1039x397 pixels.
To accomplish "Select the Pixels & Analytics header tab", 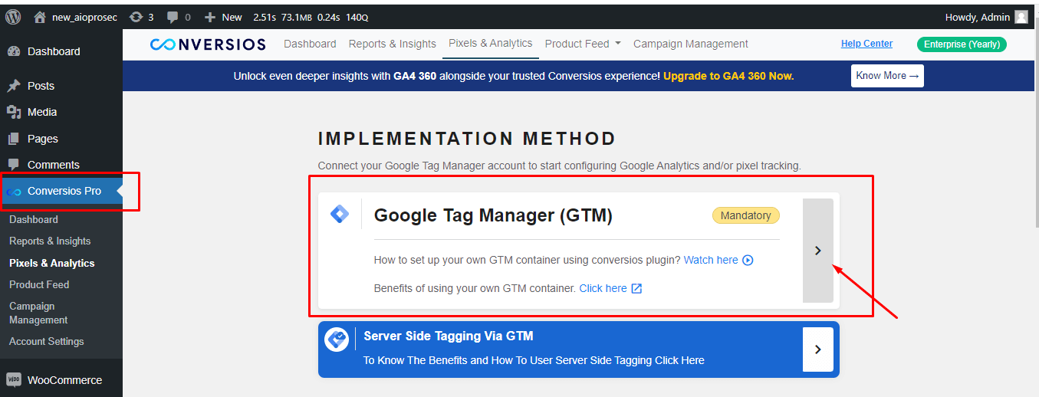I will click(x=491, y=44).
